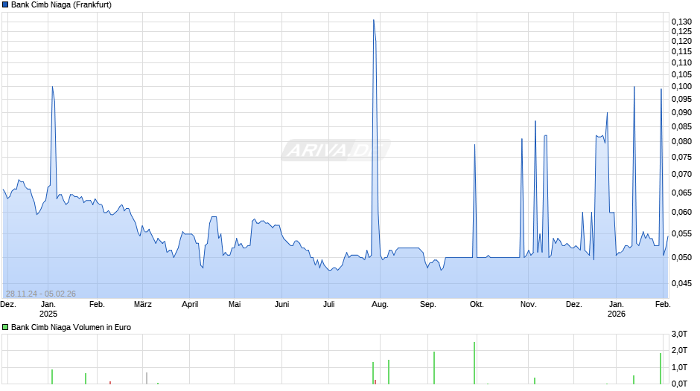Click the volume axis label 0,0T

pos(679,384)
